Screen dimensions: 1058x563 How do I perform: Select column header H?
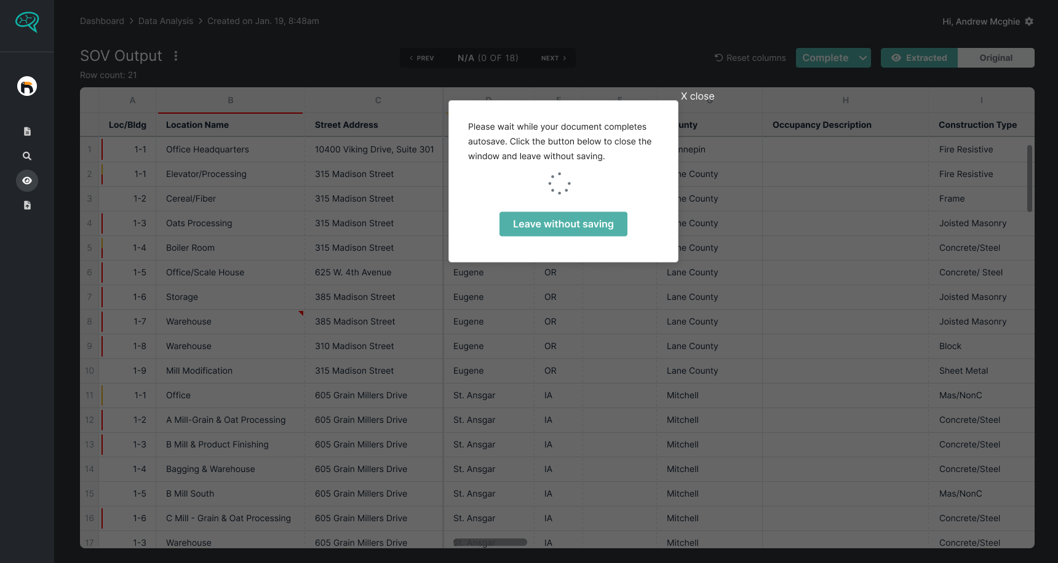(x=846, y=100)
